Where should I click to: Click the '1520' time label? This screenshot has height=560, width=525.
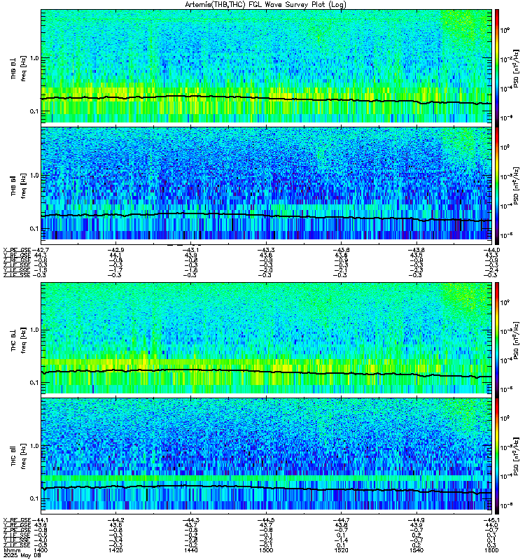[341, 550]
